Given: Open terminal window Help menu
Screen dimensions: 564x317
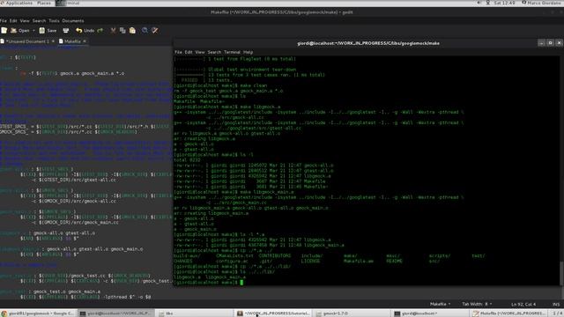Looking at the screenshot, I should [x=249, y=52].
